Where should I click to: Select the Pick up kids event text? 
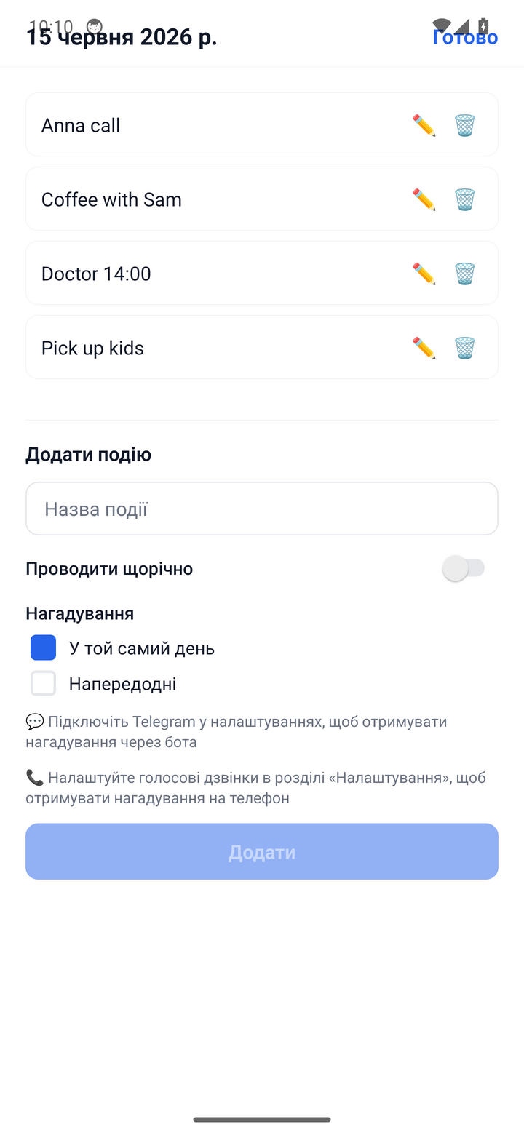pos(92,348)
